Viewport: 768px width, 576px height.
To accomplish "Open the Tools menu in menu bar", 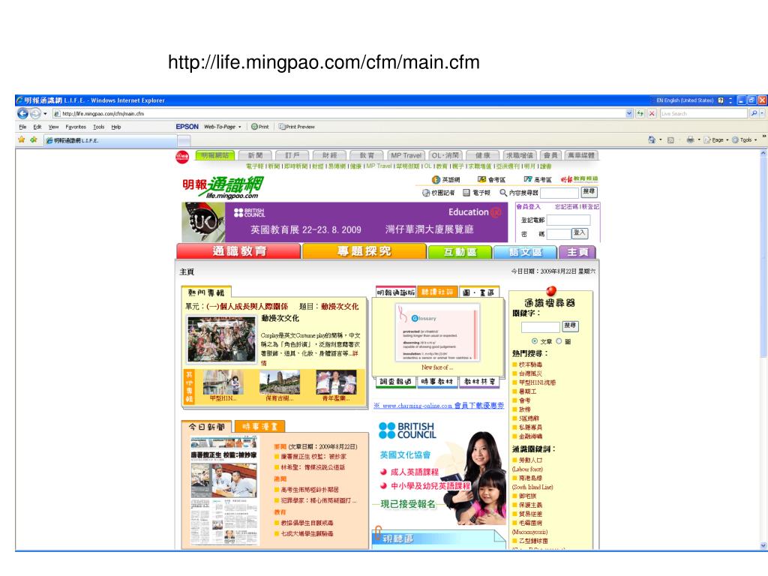I will click(x=98, y=127).
